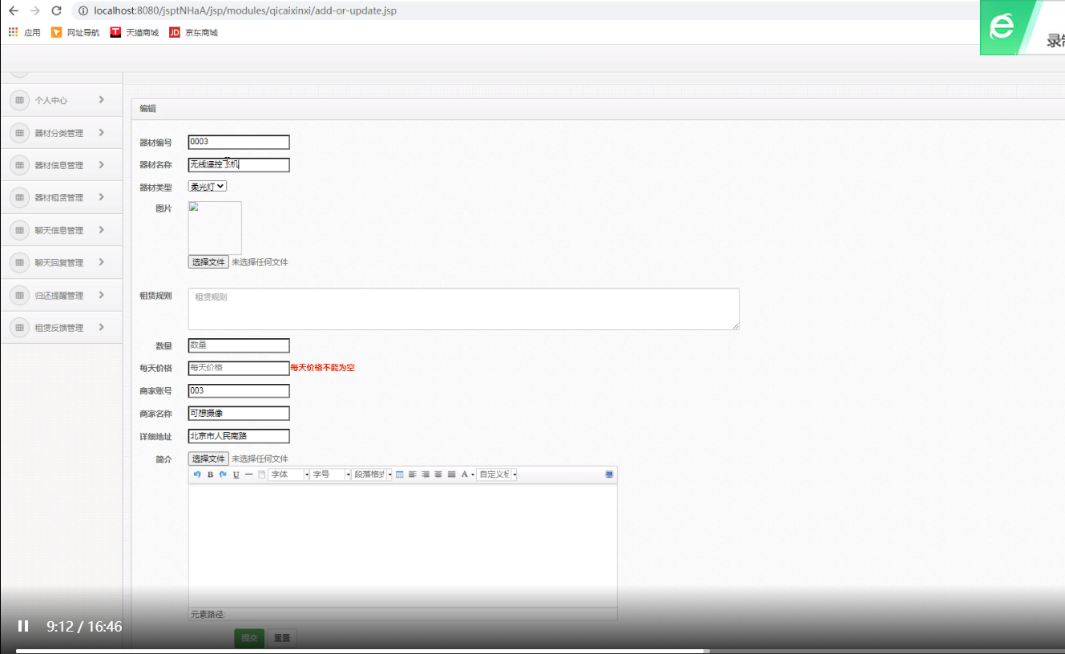The width and height of the screenshot is (1065, 654).
Task: Insert a horizontal line in the editor
Action: (248, 474)
